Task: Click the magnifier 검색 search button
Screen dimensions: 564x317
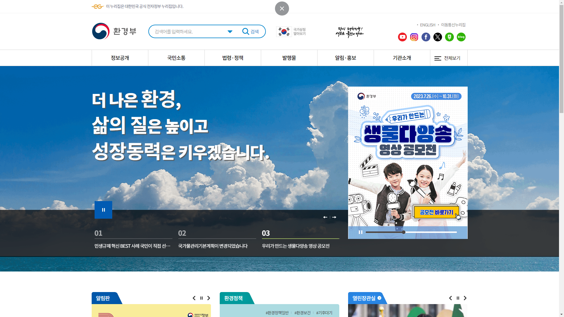Action: (x=250, y=31)
